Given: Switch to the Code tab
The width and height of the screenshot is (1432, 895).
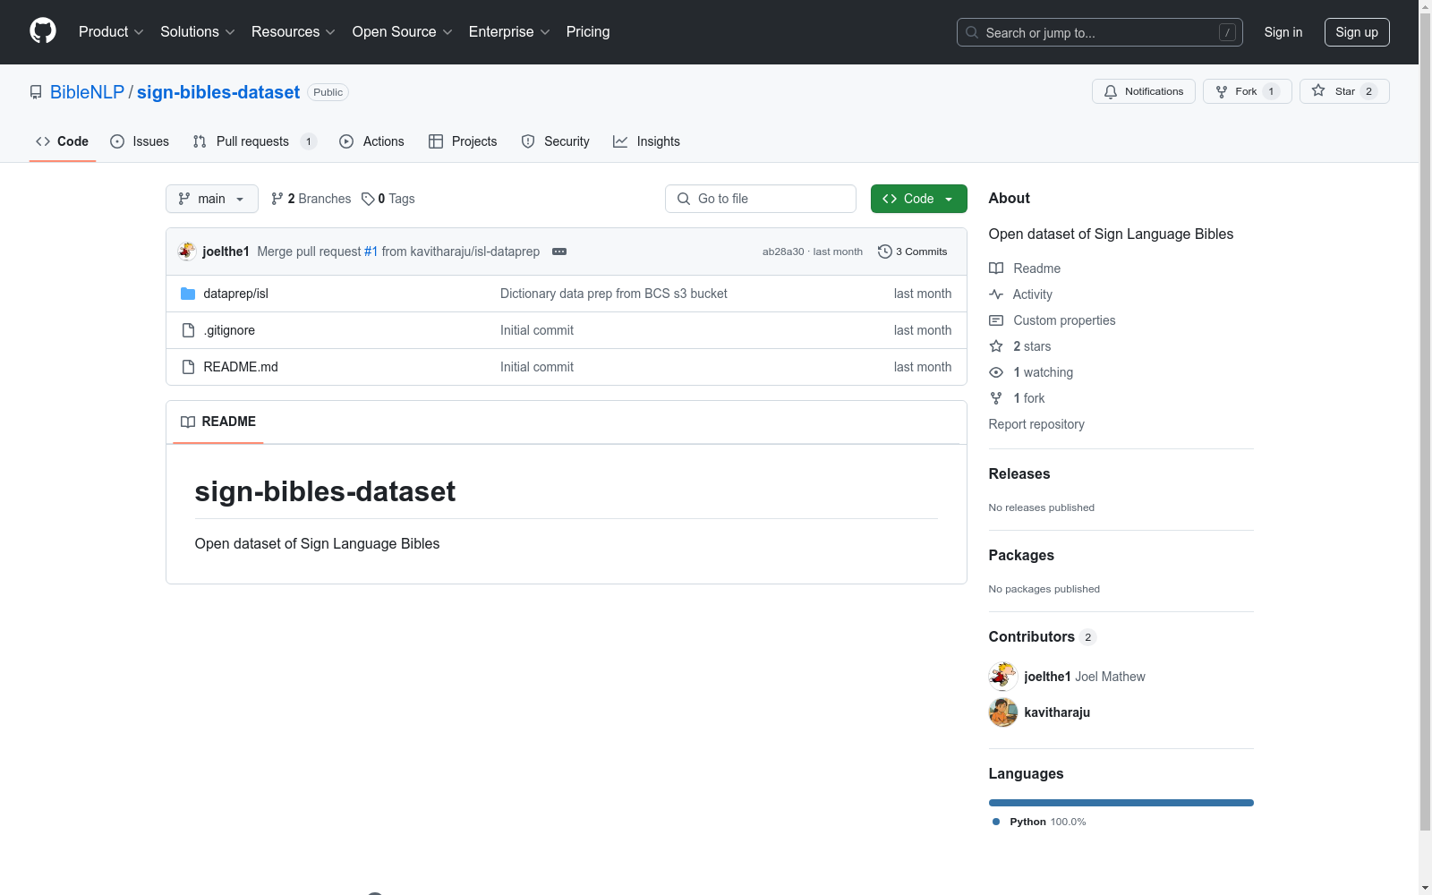Looking at the screenshot, I should [x=63, y=141].
